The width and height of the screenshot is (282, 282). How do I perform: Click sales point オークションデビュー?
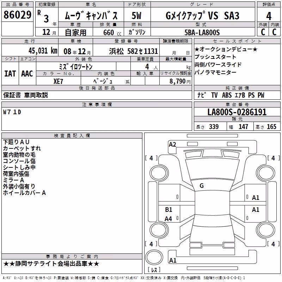point(226,49)
